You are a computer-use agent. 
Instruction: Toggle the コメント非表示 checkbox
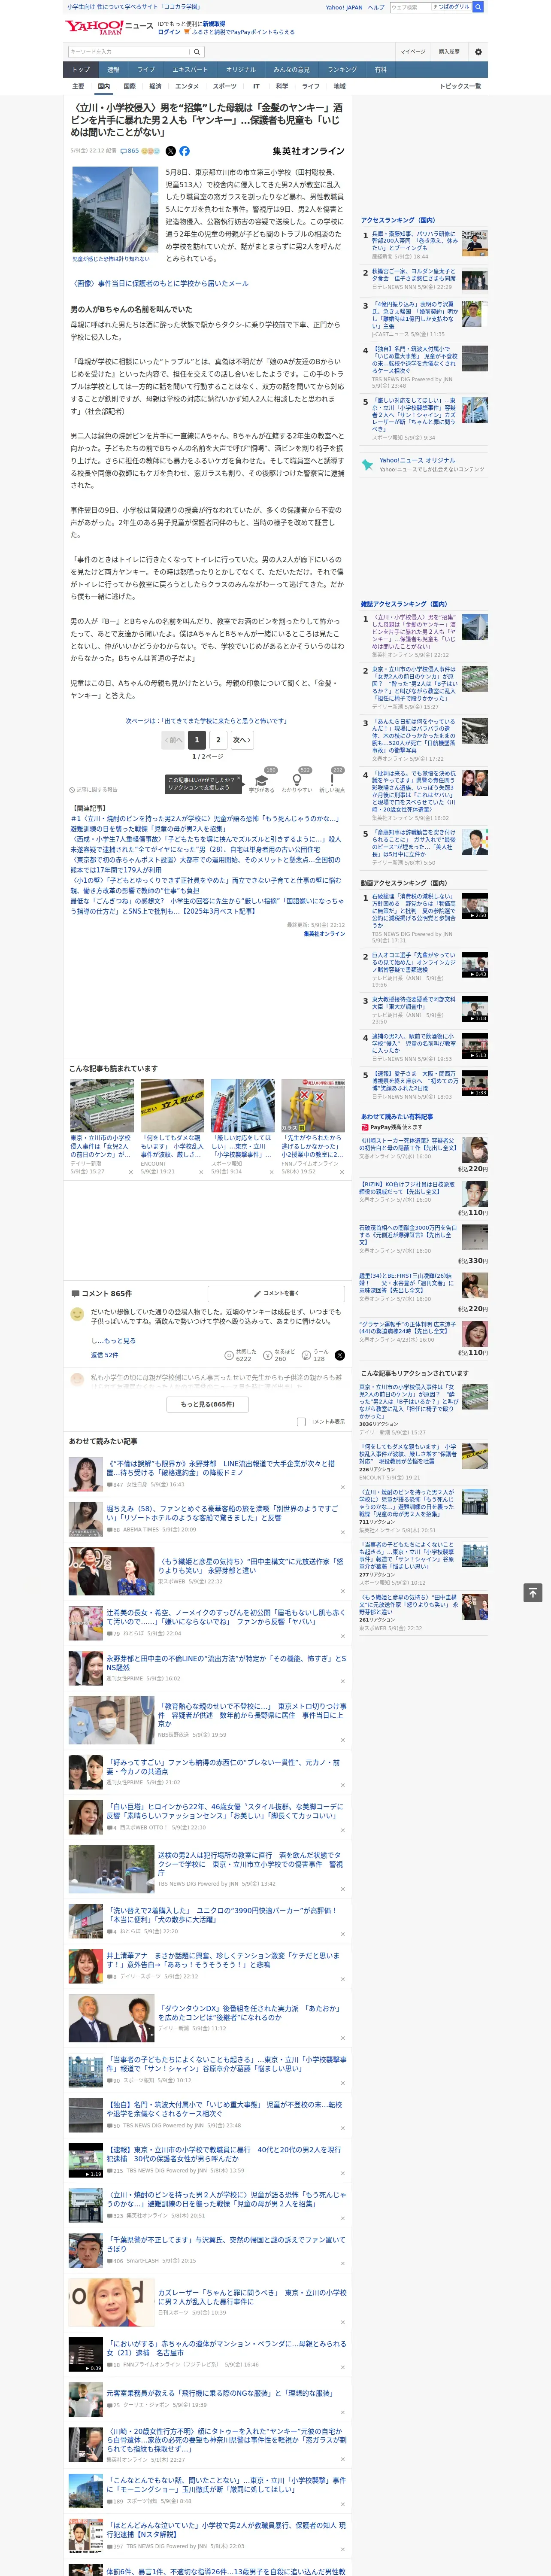tap(301, 1421)
